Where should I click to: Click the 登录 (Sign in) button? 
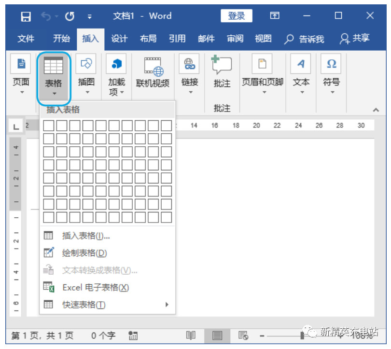pyautogui.click(x=236, y=16)
